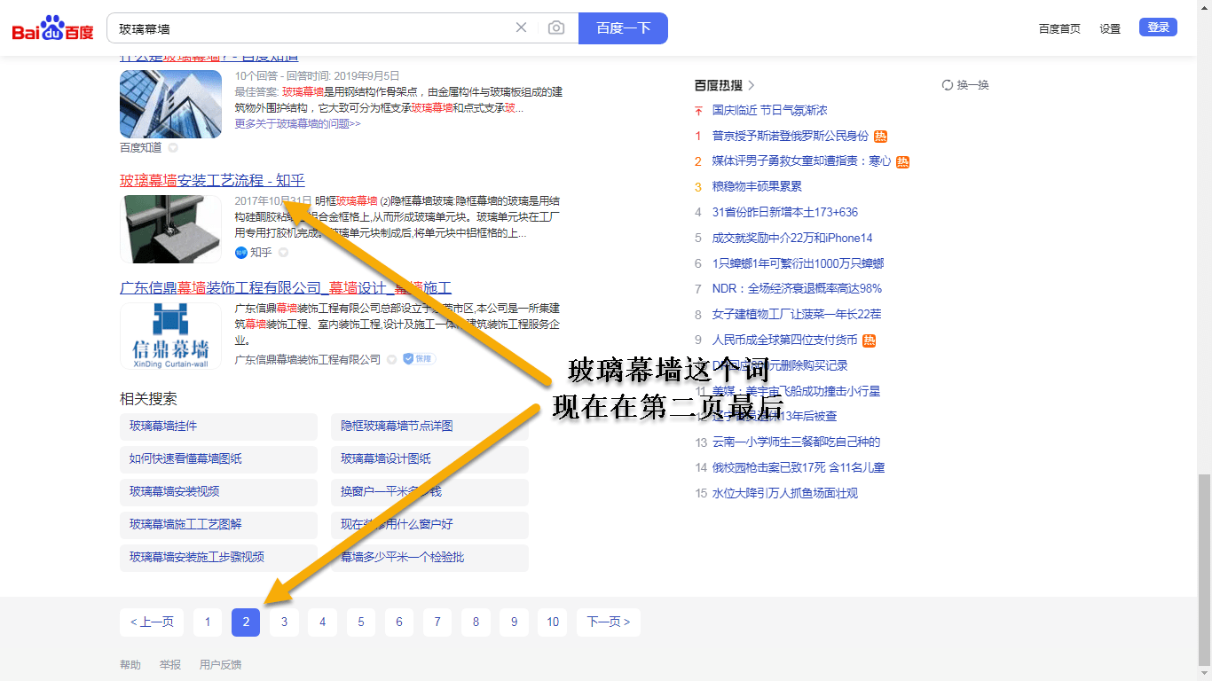Go to results page 9

(x=514, y=622)
